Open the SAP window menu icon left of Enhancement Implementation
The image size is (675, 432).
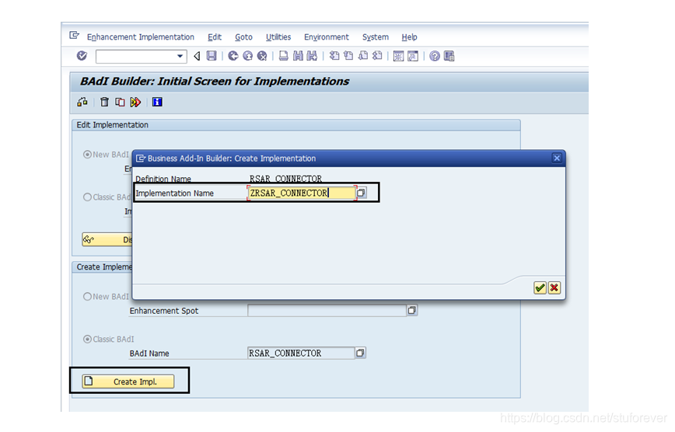coord(75,35)
